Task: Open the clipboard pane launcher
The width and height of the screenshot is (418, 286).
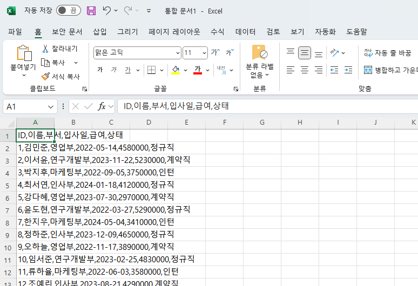Action: (x=84, y=89)
